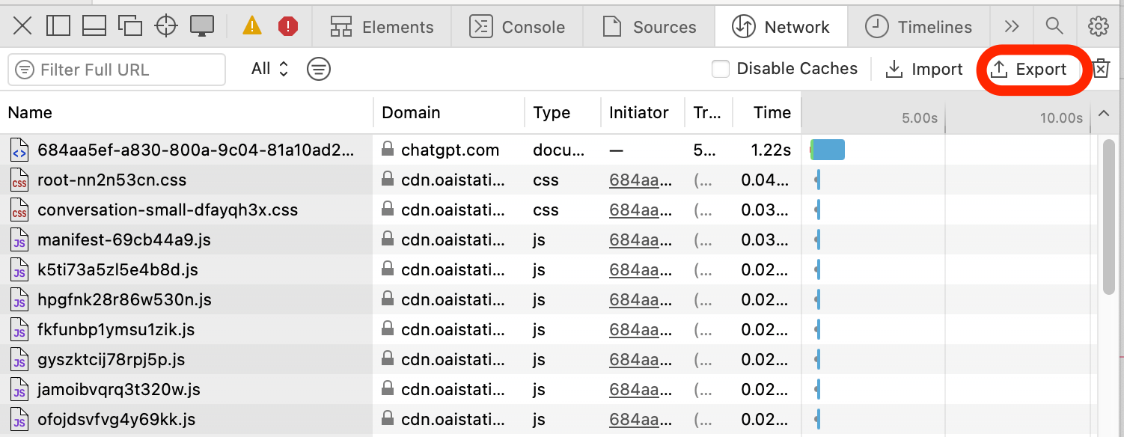Image resolution: width=1124 pixels, height=437 pixels.
Task: Dock inspector to the side of window
Action: click(58, 26)
